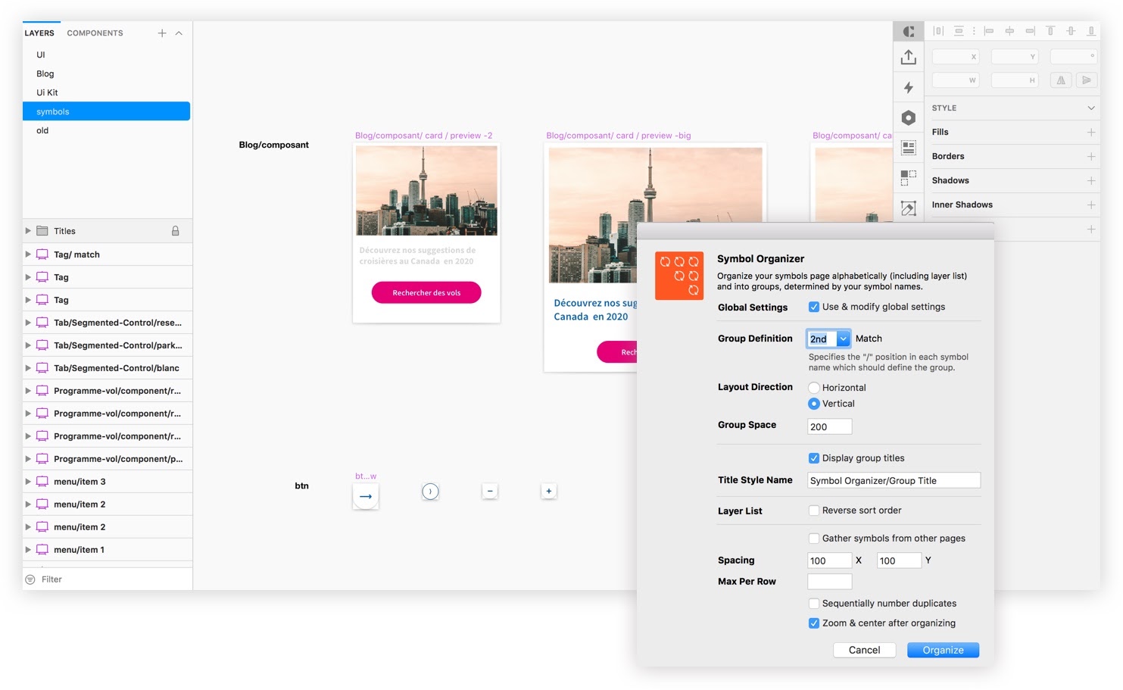Click the lock icon on Titles layer

175,231
